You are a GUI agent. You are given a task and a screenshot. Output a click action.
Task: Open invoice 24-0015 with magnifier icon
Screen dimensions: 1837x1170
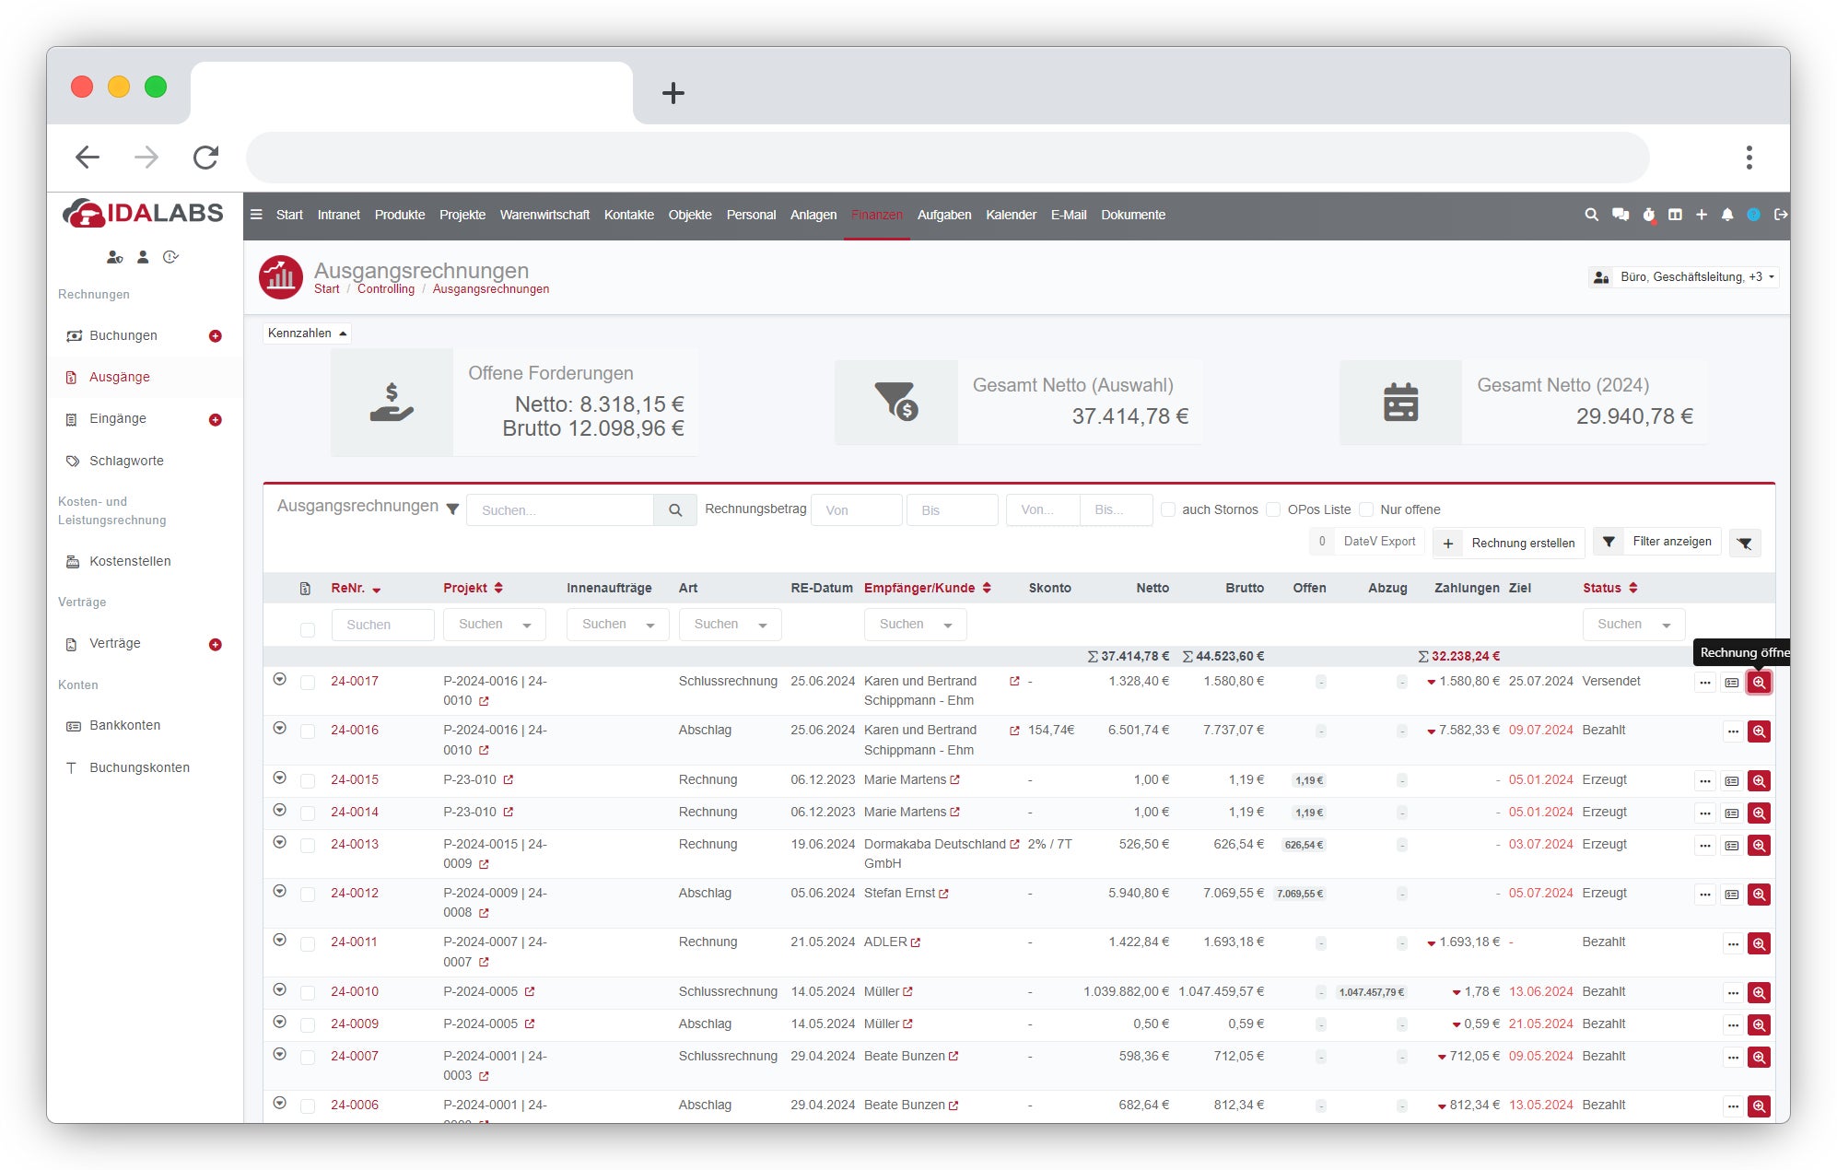coord(1759,781)
